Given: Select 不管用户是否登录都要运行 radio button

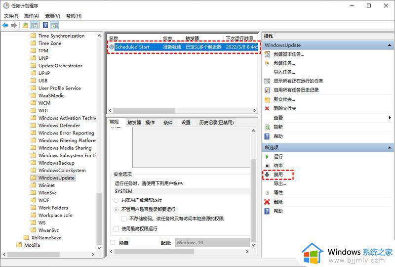Looking at the screenshot, I should click(x=116, y=210).
